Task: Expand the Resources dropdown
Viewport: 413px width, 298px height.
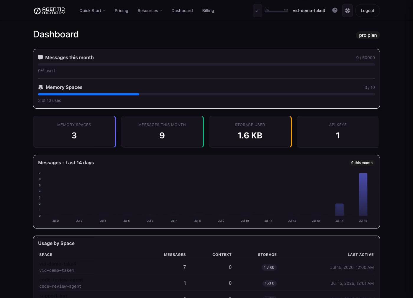Action: (150, 11)
